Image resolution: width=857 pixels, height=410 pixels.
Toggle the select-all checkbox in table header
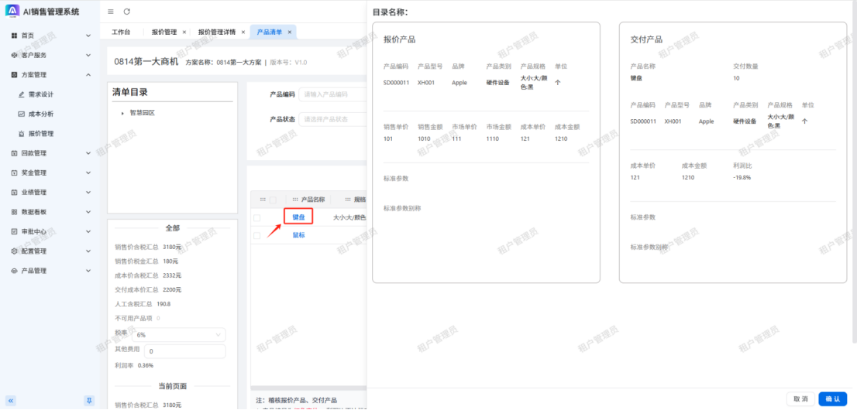(x=272, y=200)
